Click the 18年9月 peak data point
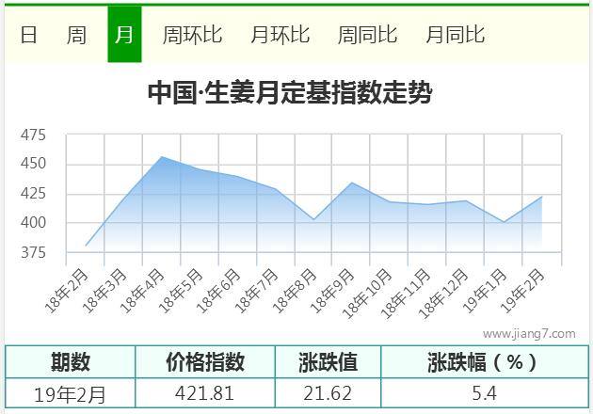The height and width of the screenshot is (414, 593). [352, 183]
